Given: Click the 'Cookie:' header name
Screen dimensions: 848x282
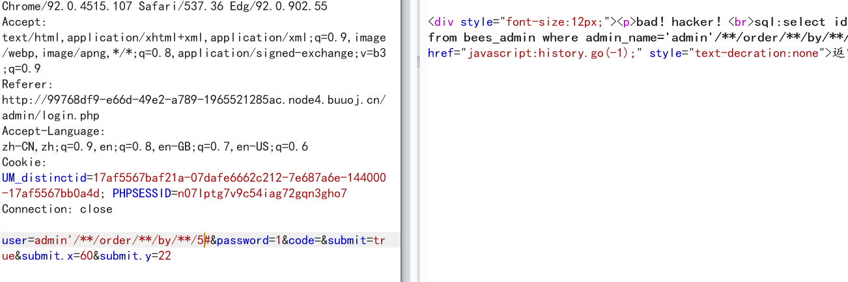Looking at the screenshot, I should coord(25,162).
